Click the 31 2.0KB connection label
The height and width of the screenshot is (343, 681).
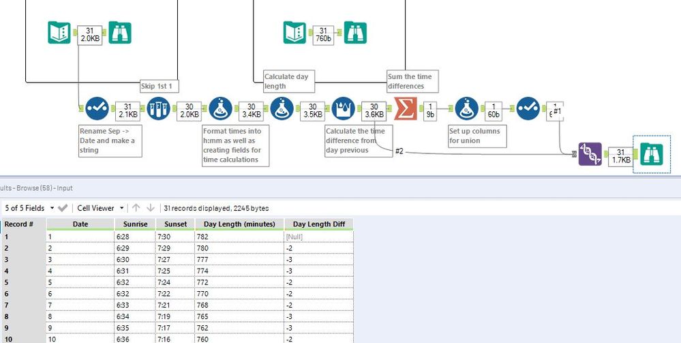pyautogui.click(x=90, y=35)
